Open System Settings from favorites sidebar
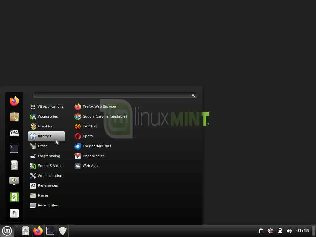316x237 pixels. (14, 133)
